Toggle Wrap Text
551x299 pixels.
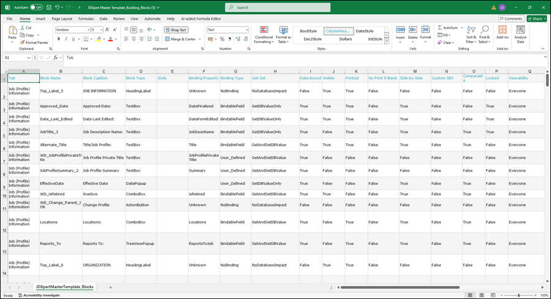[x=176, y=30]
